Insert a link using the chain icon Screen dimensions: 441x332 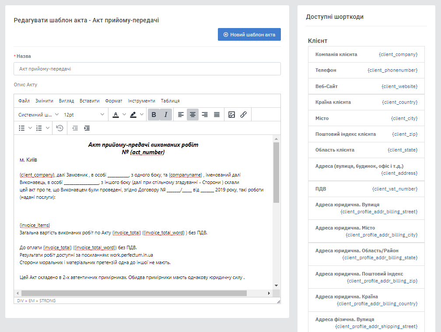pos(244,115)
